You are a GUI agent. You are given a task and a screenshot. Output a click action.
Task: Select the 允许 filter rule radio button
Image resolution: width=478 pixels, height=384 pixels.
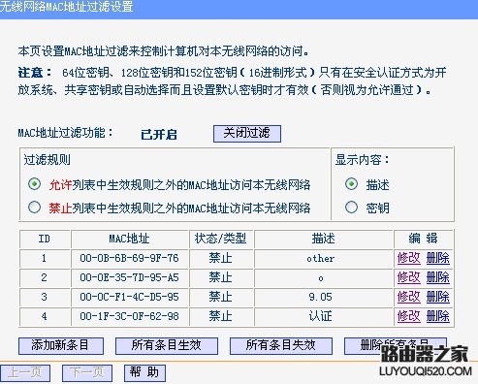pyautogui.click(x=34, y=184)
